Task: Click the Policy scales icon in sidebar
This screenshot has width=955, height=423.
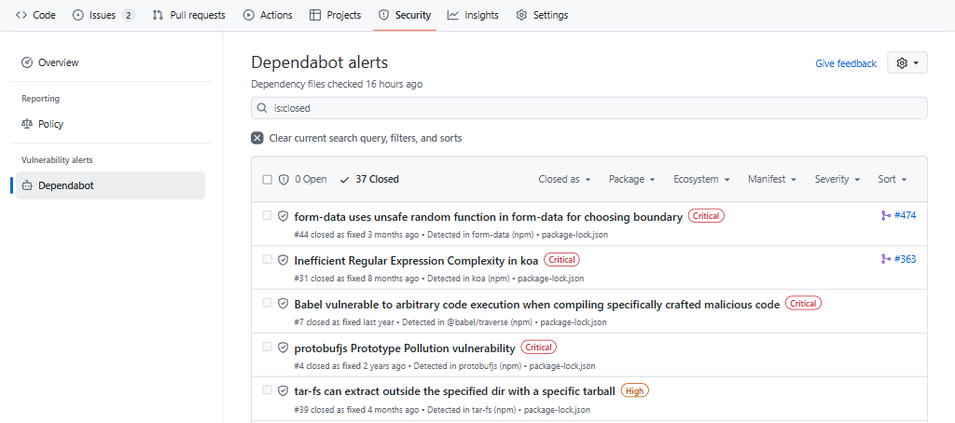Action: [x=27, y=124]
